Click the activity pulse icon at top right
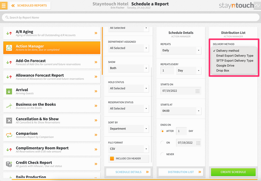The image size is (261, 181). point(257,5)
